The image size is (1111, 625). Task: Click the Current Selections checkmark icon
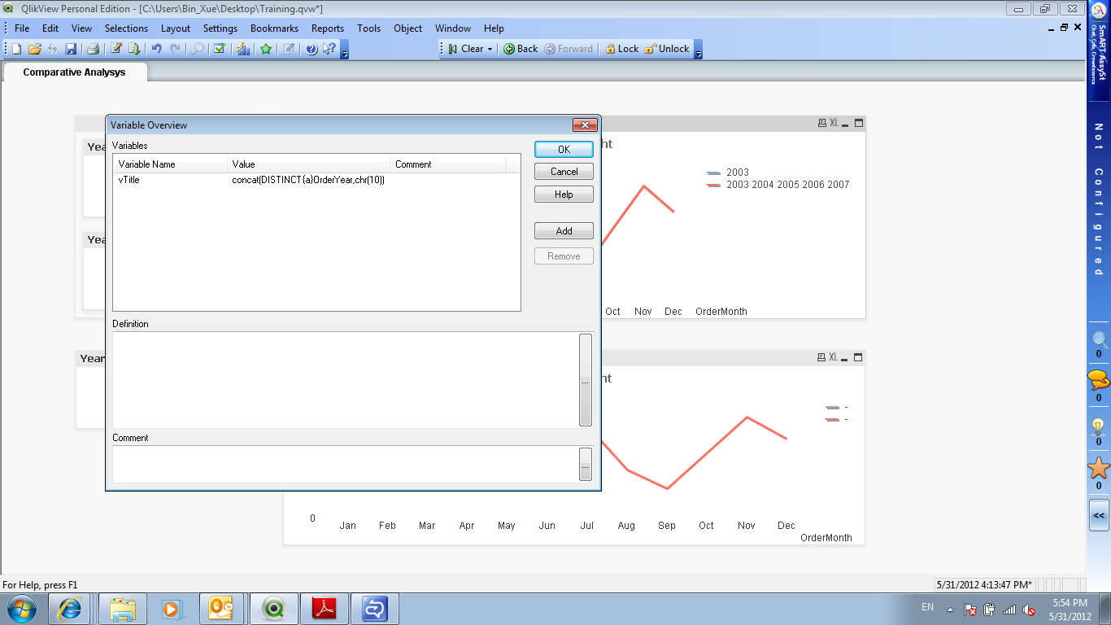tap(220, 49)
